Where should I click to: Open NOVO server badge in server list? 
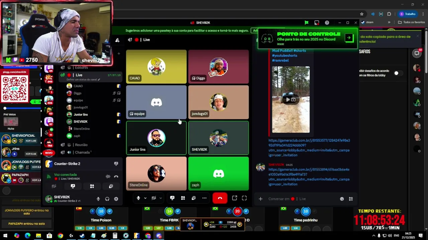click(x=49, y=153)
